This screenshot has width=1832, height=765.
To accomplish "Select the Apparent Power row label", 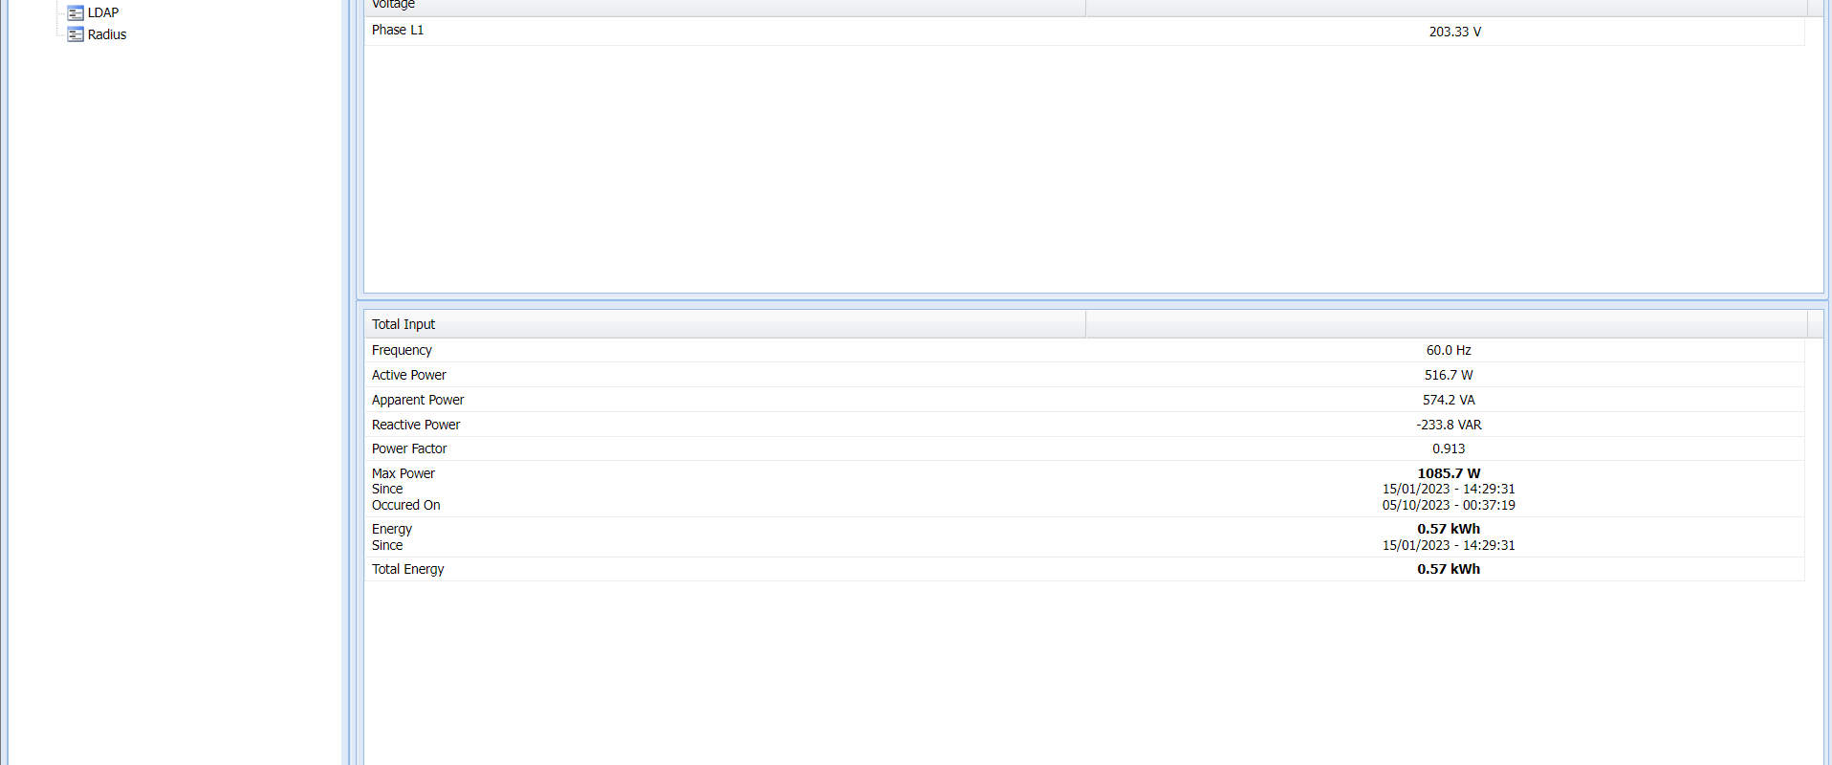I will click(418, 400).
